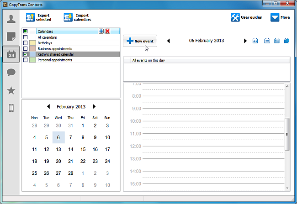Open the device phone icon in sidebar

tap(11, 108)
